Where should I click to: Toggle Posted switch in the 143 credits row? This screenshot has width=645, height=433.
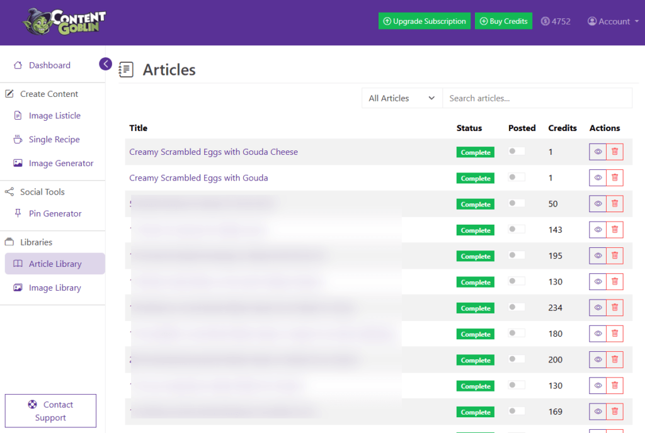pyautogui.click(x=517, y=229)
